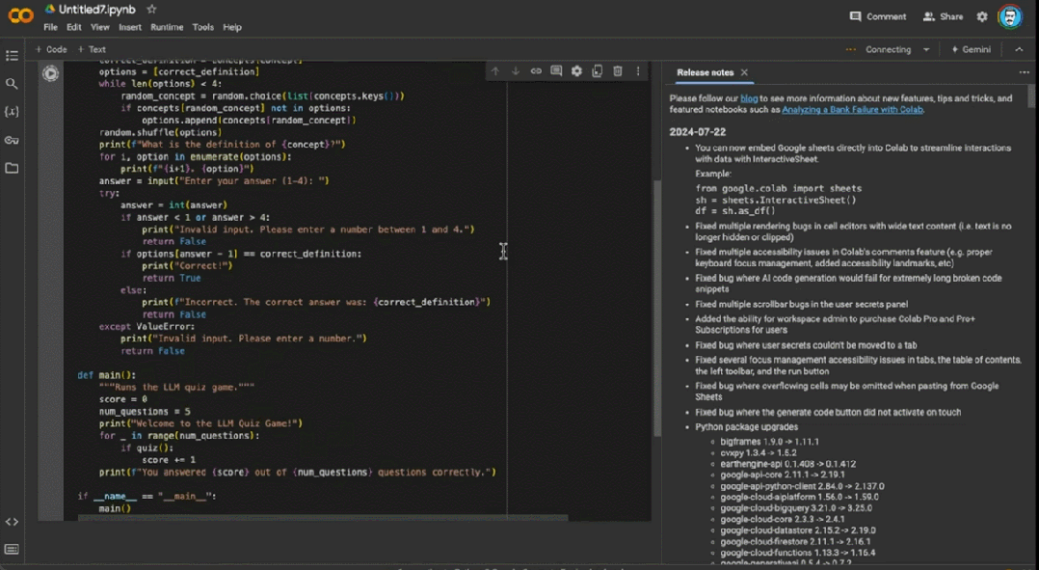Viewport: 1039px width, 570px height.
Task: Copy link to cell
Action: (x=536, y=71)
